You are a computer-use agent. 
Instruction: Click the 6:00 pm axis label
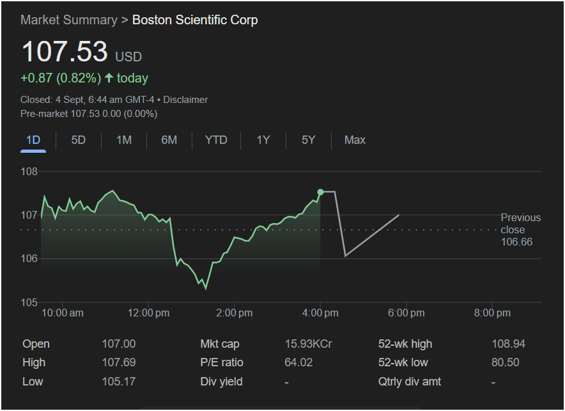406,313
